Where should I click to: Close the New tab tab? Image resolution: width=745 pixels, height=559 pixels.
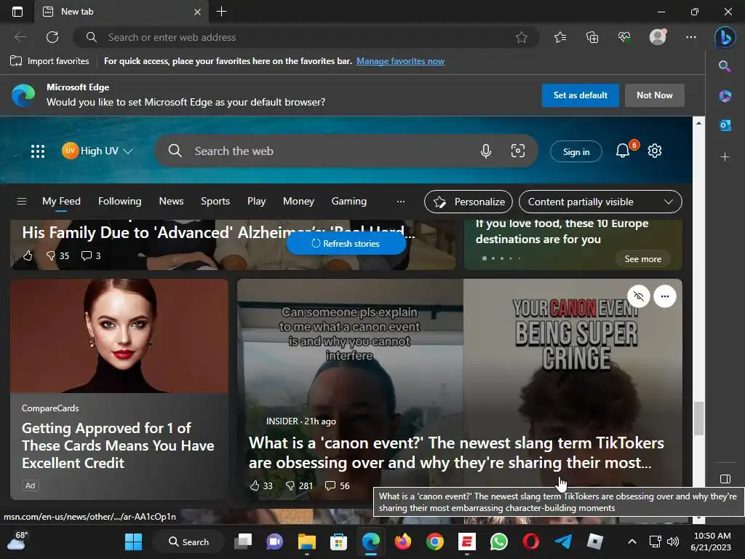click(x=197, y=12)
